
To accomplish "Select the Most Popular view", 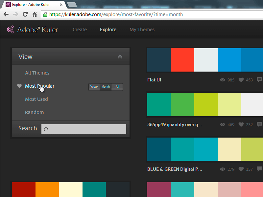I will 40,86.
